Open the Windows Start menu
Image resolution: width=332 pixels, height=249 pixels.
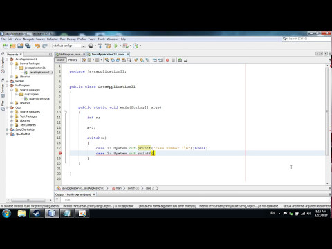(x=7, y=214)
